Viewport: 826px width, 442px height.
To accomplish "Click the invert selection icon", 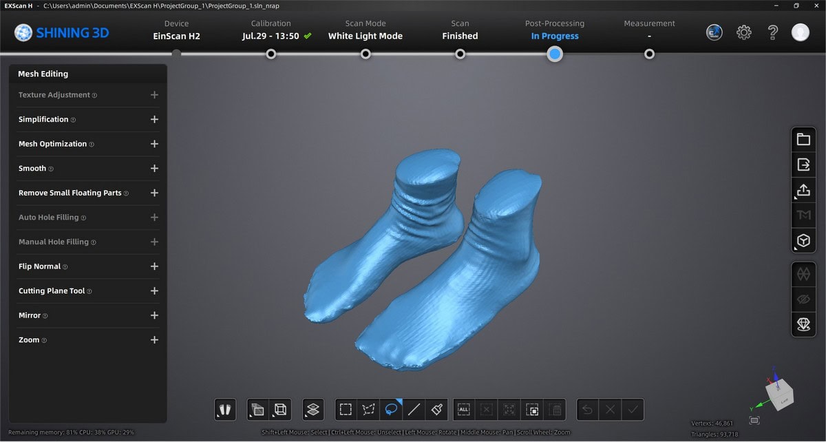I will [x=532, y=410].
